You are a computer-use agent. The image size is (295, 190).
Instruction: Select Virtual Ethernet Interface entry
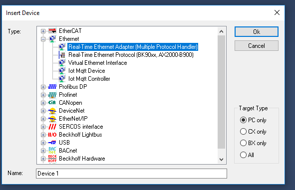(97, 63)
